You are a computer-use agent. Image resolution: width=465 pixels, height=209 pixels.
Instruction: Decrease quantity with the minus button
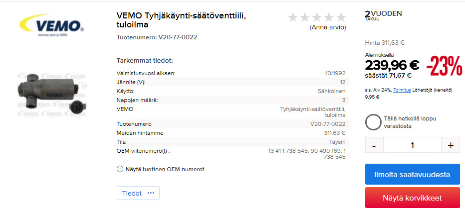point(374,145)
